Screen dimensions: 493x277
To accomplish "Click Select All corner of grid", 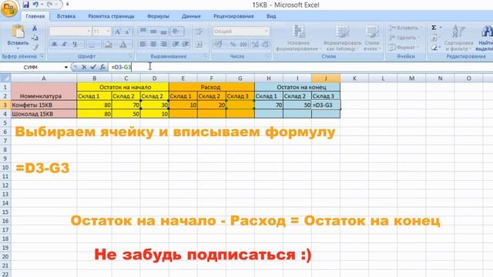I will (5, 78).
